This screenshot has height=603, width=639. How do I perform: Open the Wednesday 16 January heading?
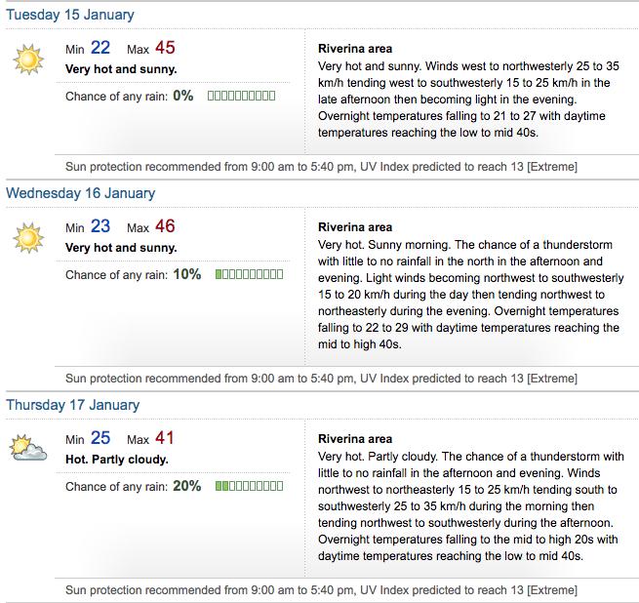coord(81,193)
